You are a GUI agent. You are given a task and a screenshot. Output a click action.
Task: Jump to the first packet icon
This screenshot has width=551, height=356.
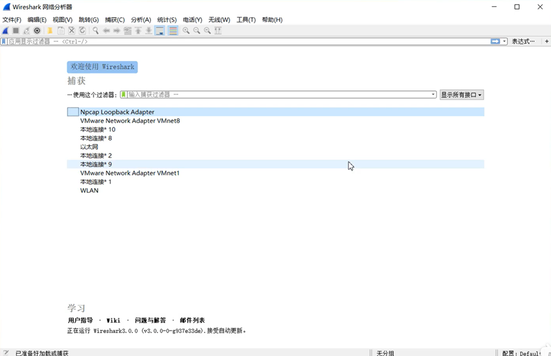138,31
